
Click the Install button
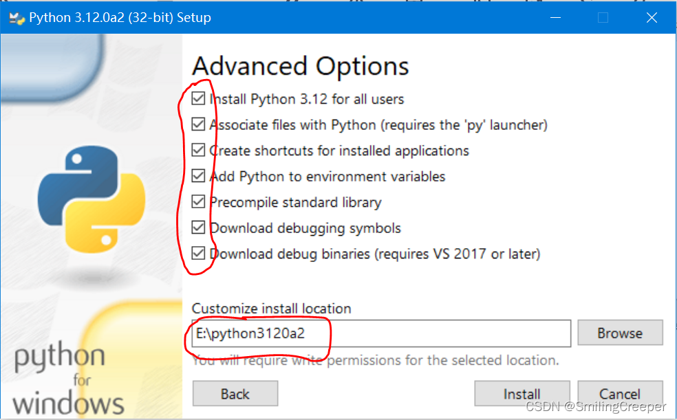click(522, 393)
